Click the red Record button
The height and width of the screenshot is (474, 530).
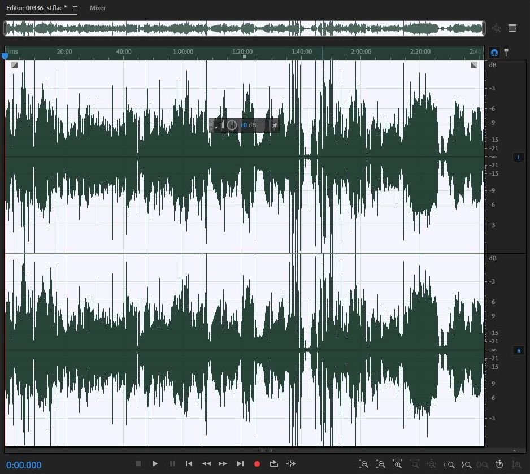coord(257,464)
